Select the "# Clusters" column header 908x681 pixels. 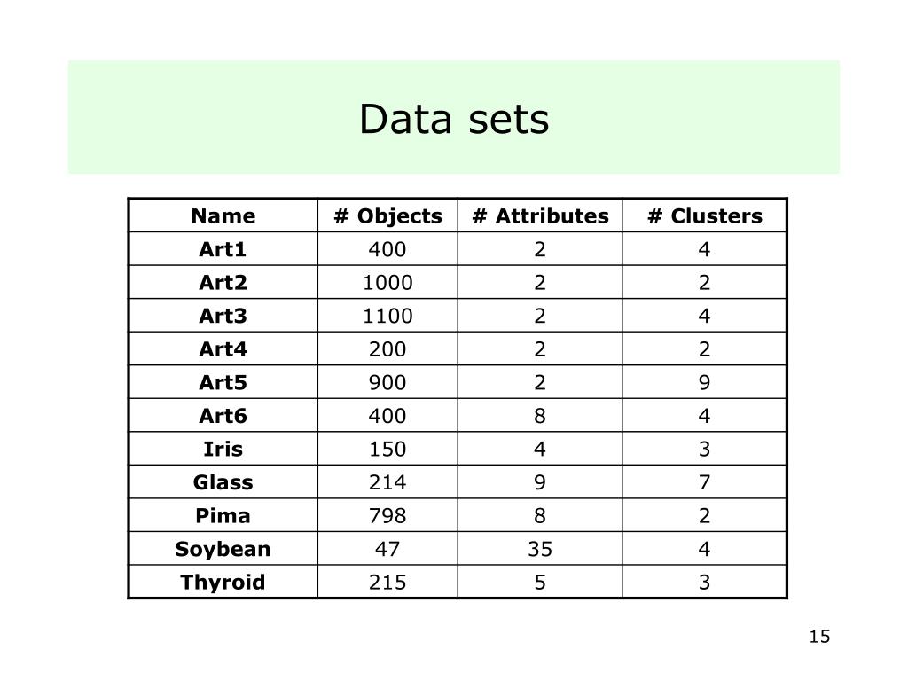point(704,216)
